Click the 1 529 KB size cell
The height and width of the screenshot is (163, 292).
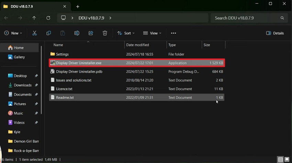(216, 63)
